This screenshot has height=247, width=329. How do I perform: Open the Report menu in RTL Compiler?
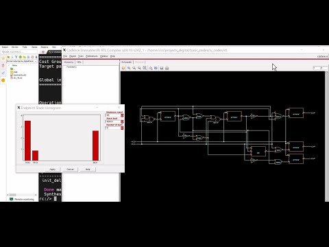(73, 56)
